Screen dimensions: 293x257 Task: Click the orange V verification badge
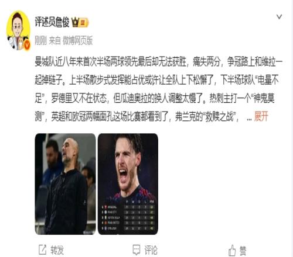[27, 45]
